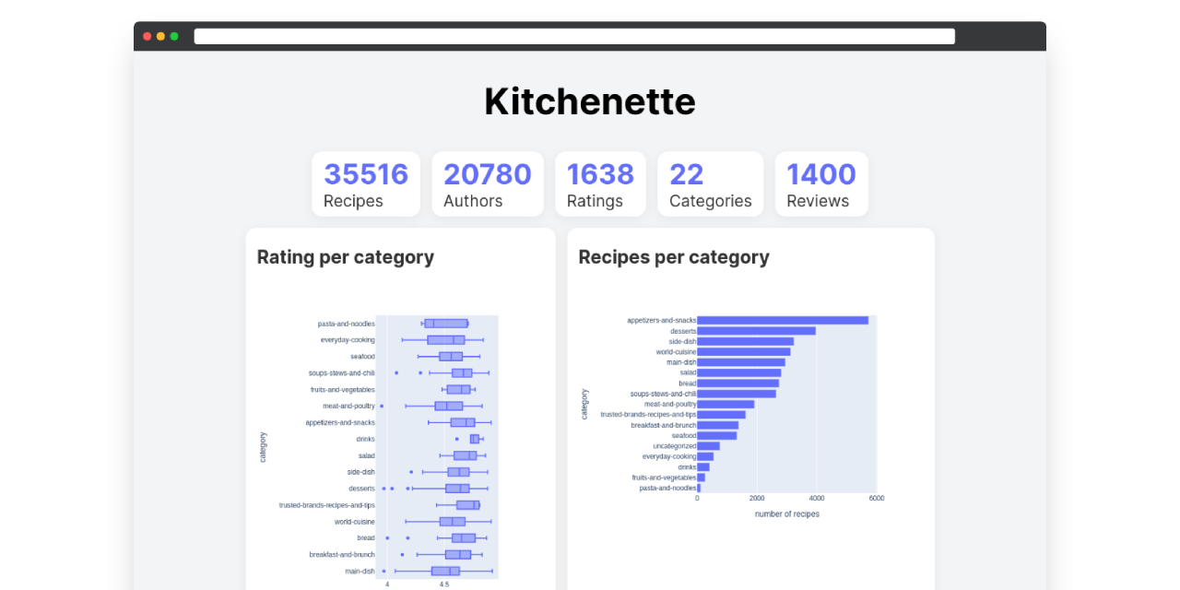Click the drinks boxplot in rating chart
Screen dimensions: 1180x590
coord(476,439)
